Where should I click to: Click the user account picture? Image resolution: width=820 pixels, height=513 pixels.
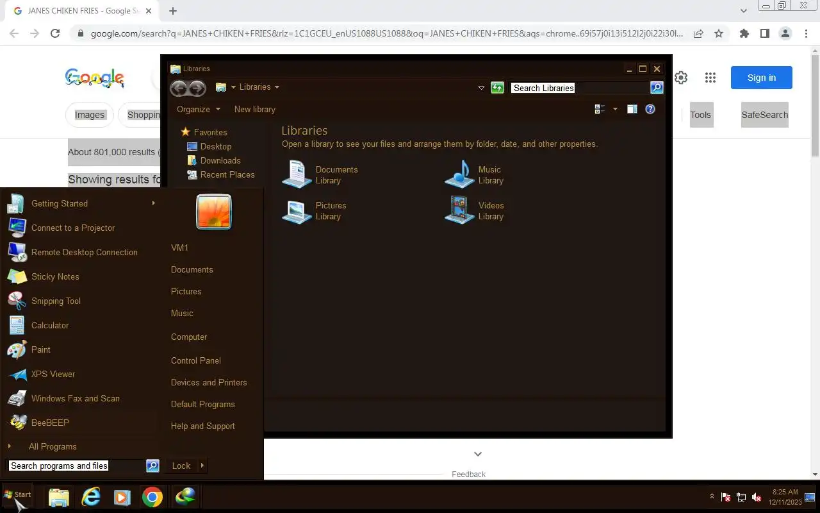tap(214, 212)
